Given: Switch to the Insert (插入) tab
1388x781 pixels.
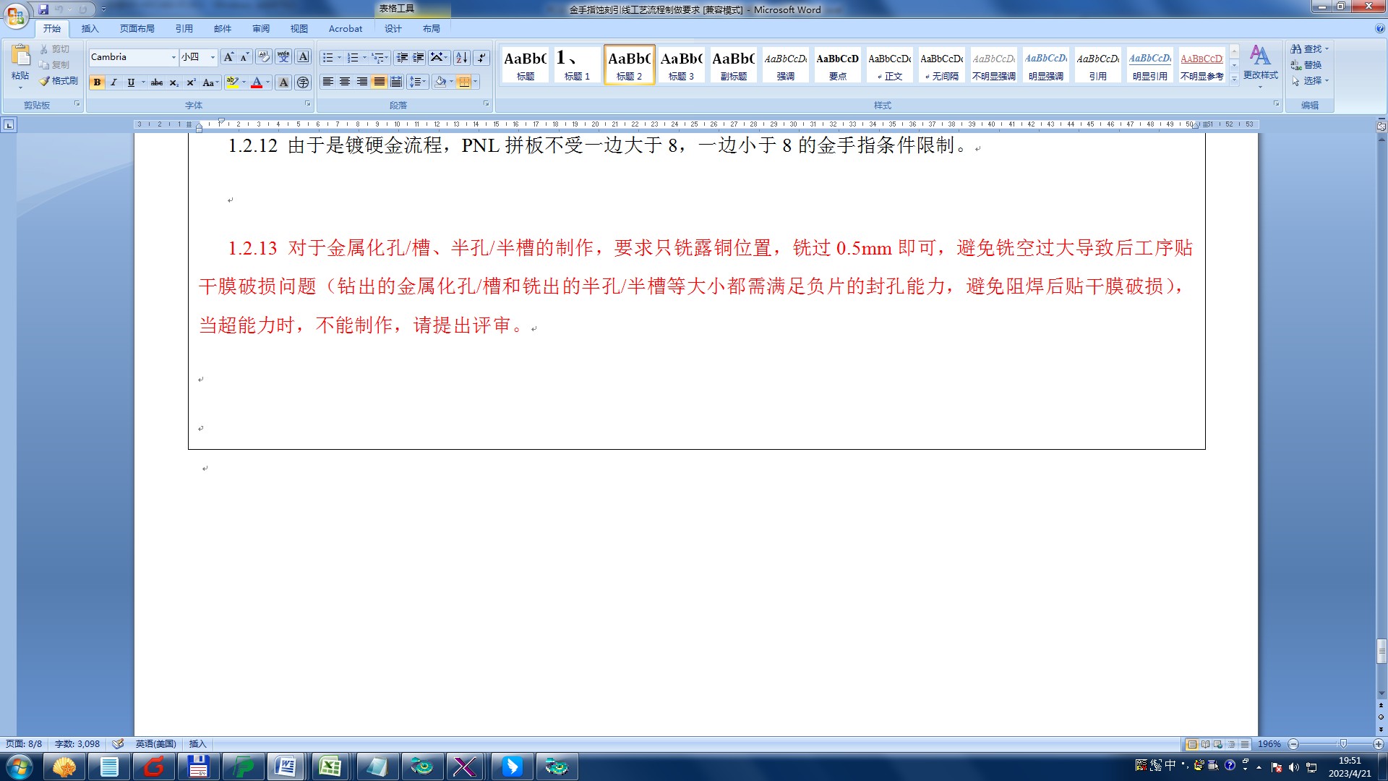Looking at the screenshot, I should click(x=90, y=29).
